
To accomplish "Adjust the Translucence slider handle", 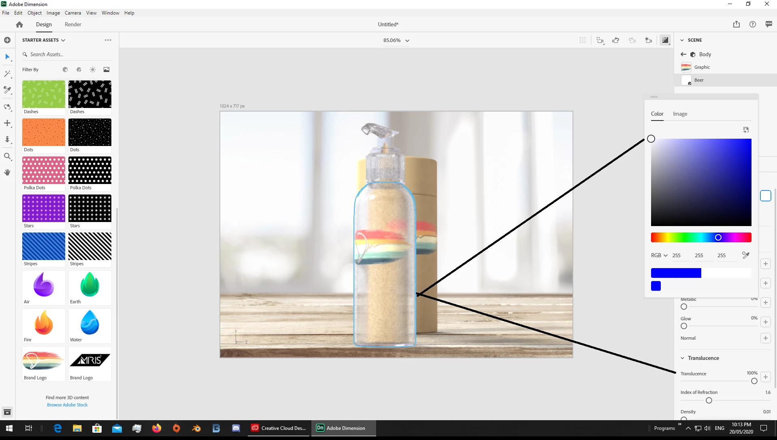I will click(754, 381).
